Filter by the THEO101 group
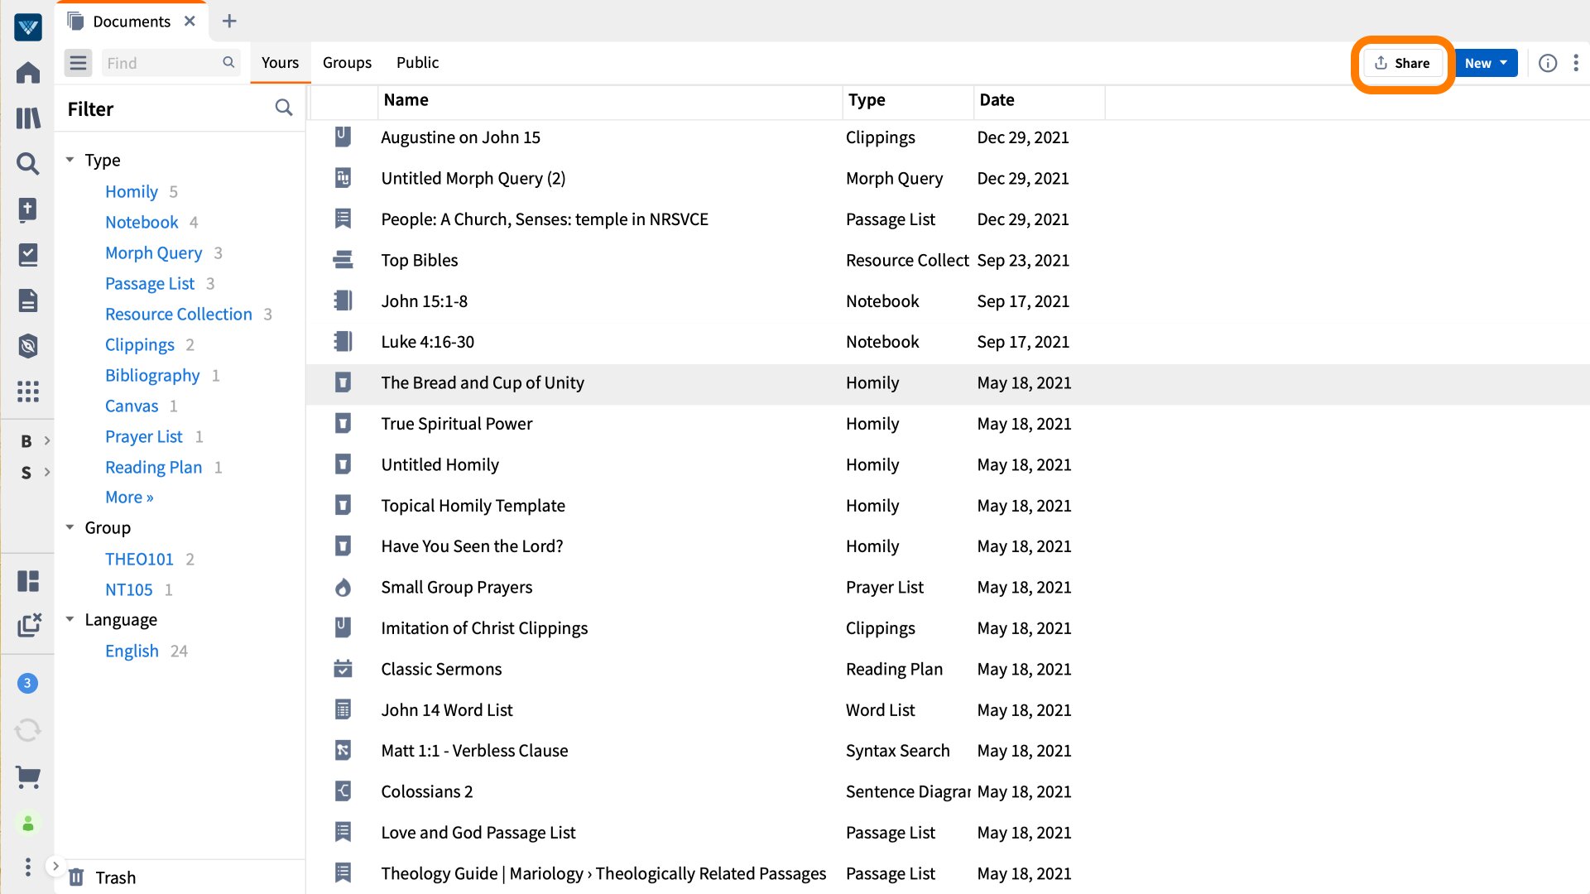This screenshot has height=894, width=1590. click(139, 559)
